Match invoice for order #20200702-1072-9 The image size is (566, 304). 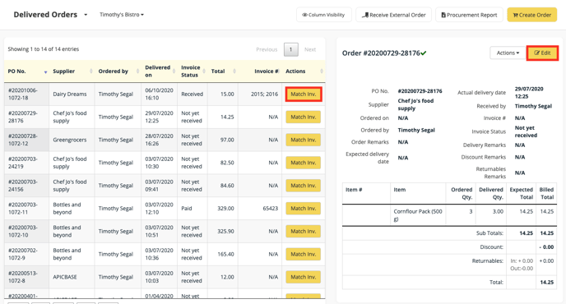click(x=304, y=254)
